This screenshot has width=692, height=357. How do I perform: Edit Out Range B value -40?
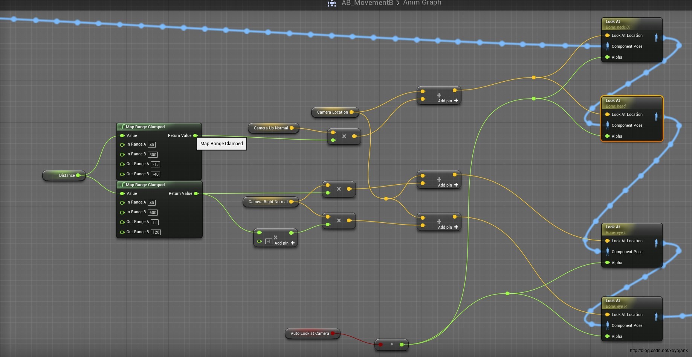[155, 174]
